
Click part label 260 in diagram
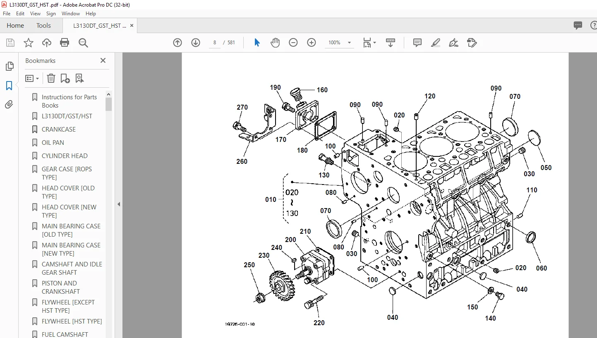click(242, 161)
